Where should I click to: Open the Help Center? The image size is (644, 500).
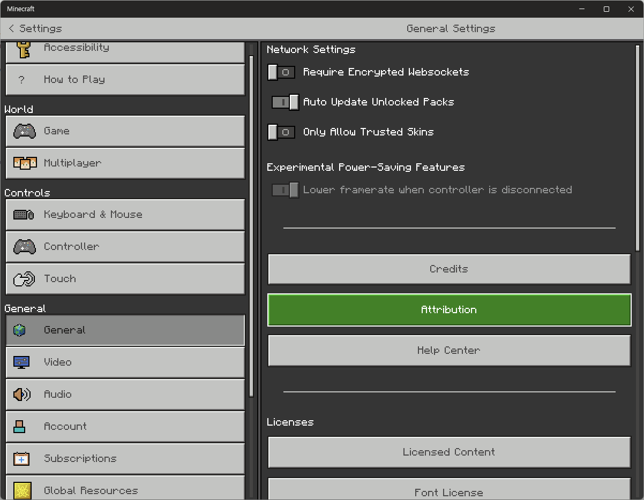pyautogui.click(x=449, y=351)
